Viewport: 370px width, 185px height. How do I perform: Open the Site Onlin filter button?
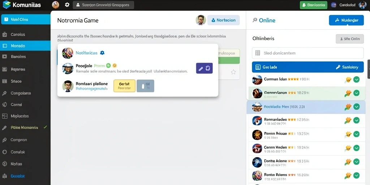pyautogui.click(x=350, y=39)
